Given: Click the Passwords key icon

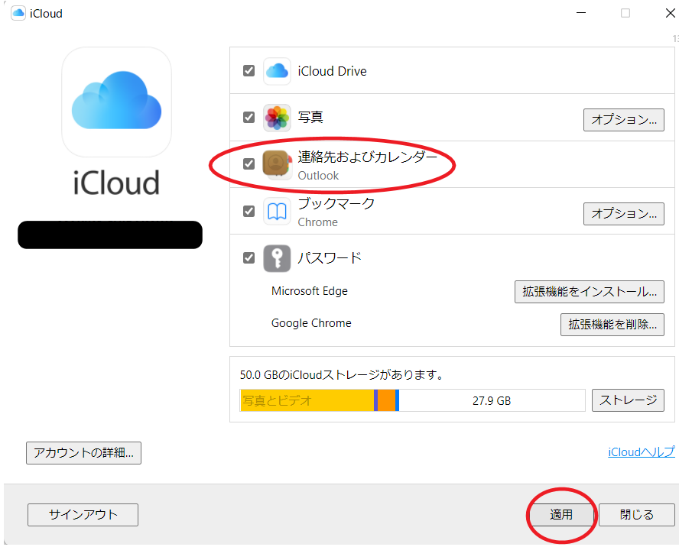Looking at the screenshot, I should point(277,258).
